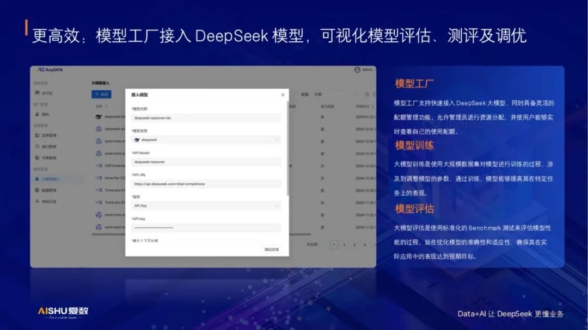The image size is (588, 330).
Task: Go to page 1 in pagination
Action: (x=334, y=245)
